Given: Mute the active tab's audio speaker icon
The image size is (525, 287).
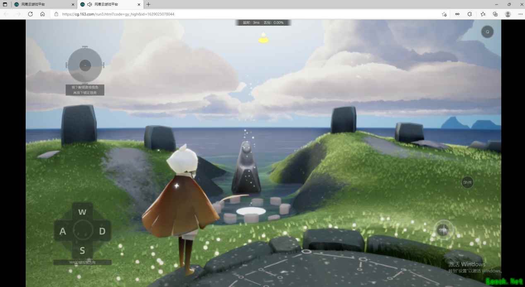Looking at the screenshot, I should click(x=89, y=4).
